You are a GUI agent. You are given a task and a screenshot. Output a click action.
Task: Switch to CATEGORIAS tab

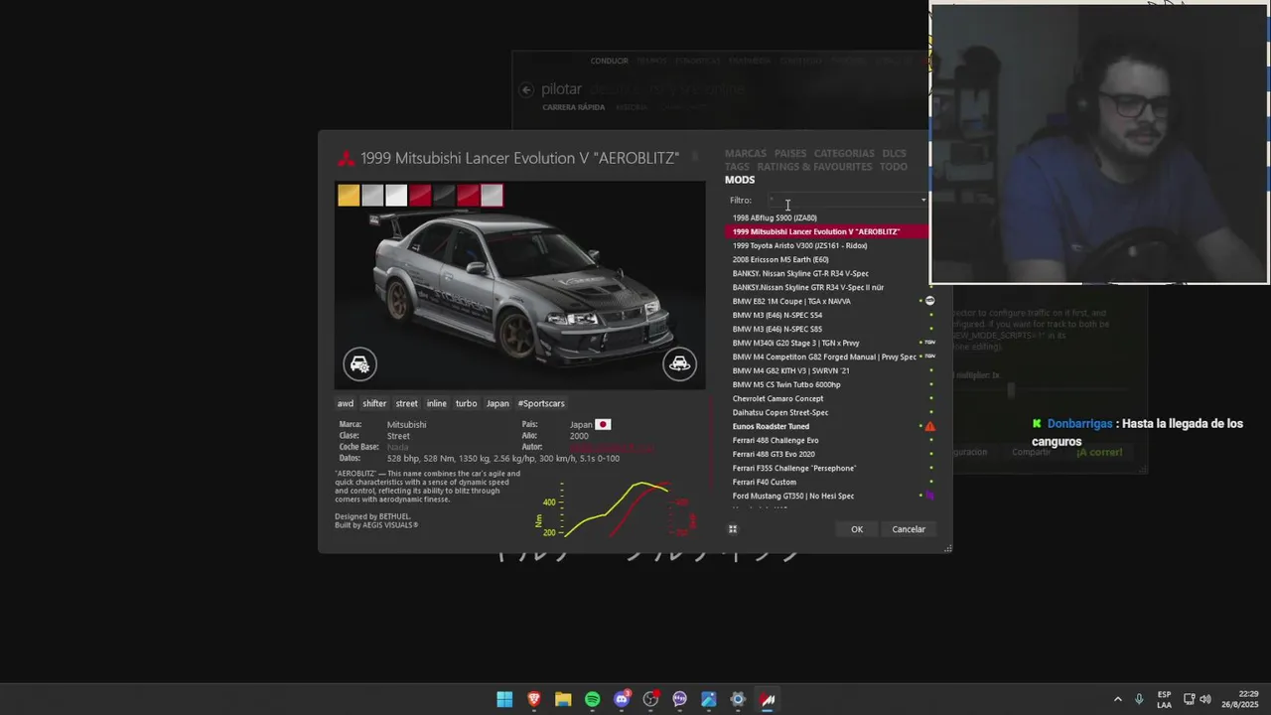[x=844, y=154]
